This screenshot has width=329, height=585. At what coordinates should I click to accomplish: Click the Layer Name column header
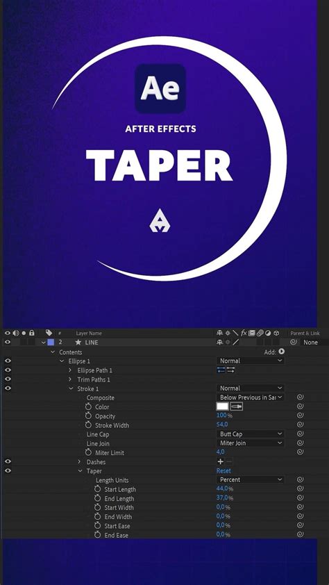(x=89, y=333)
